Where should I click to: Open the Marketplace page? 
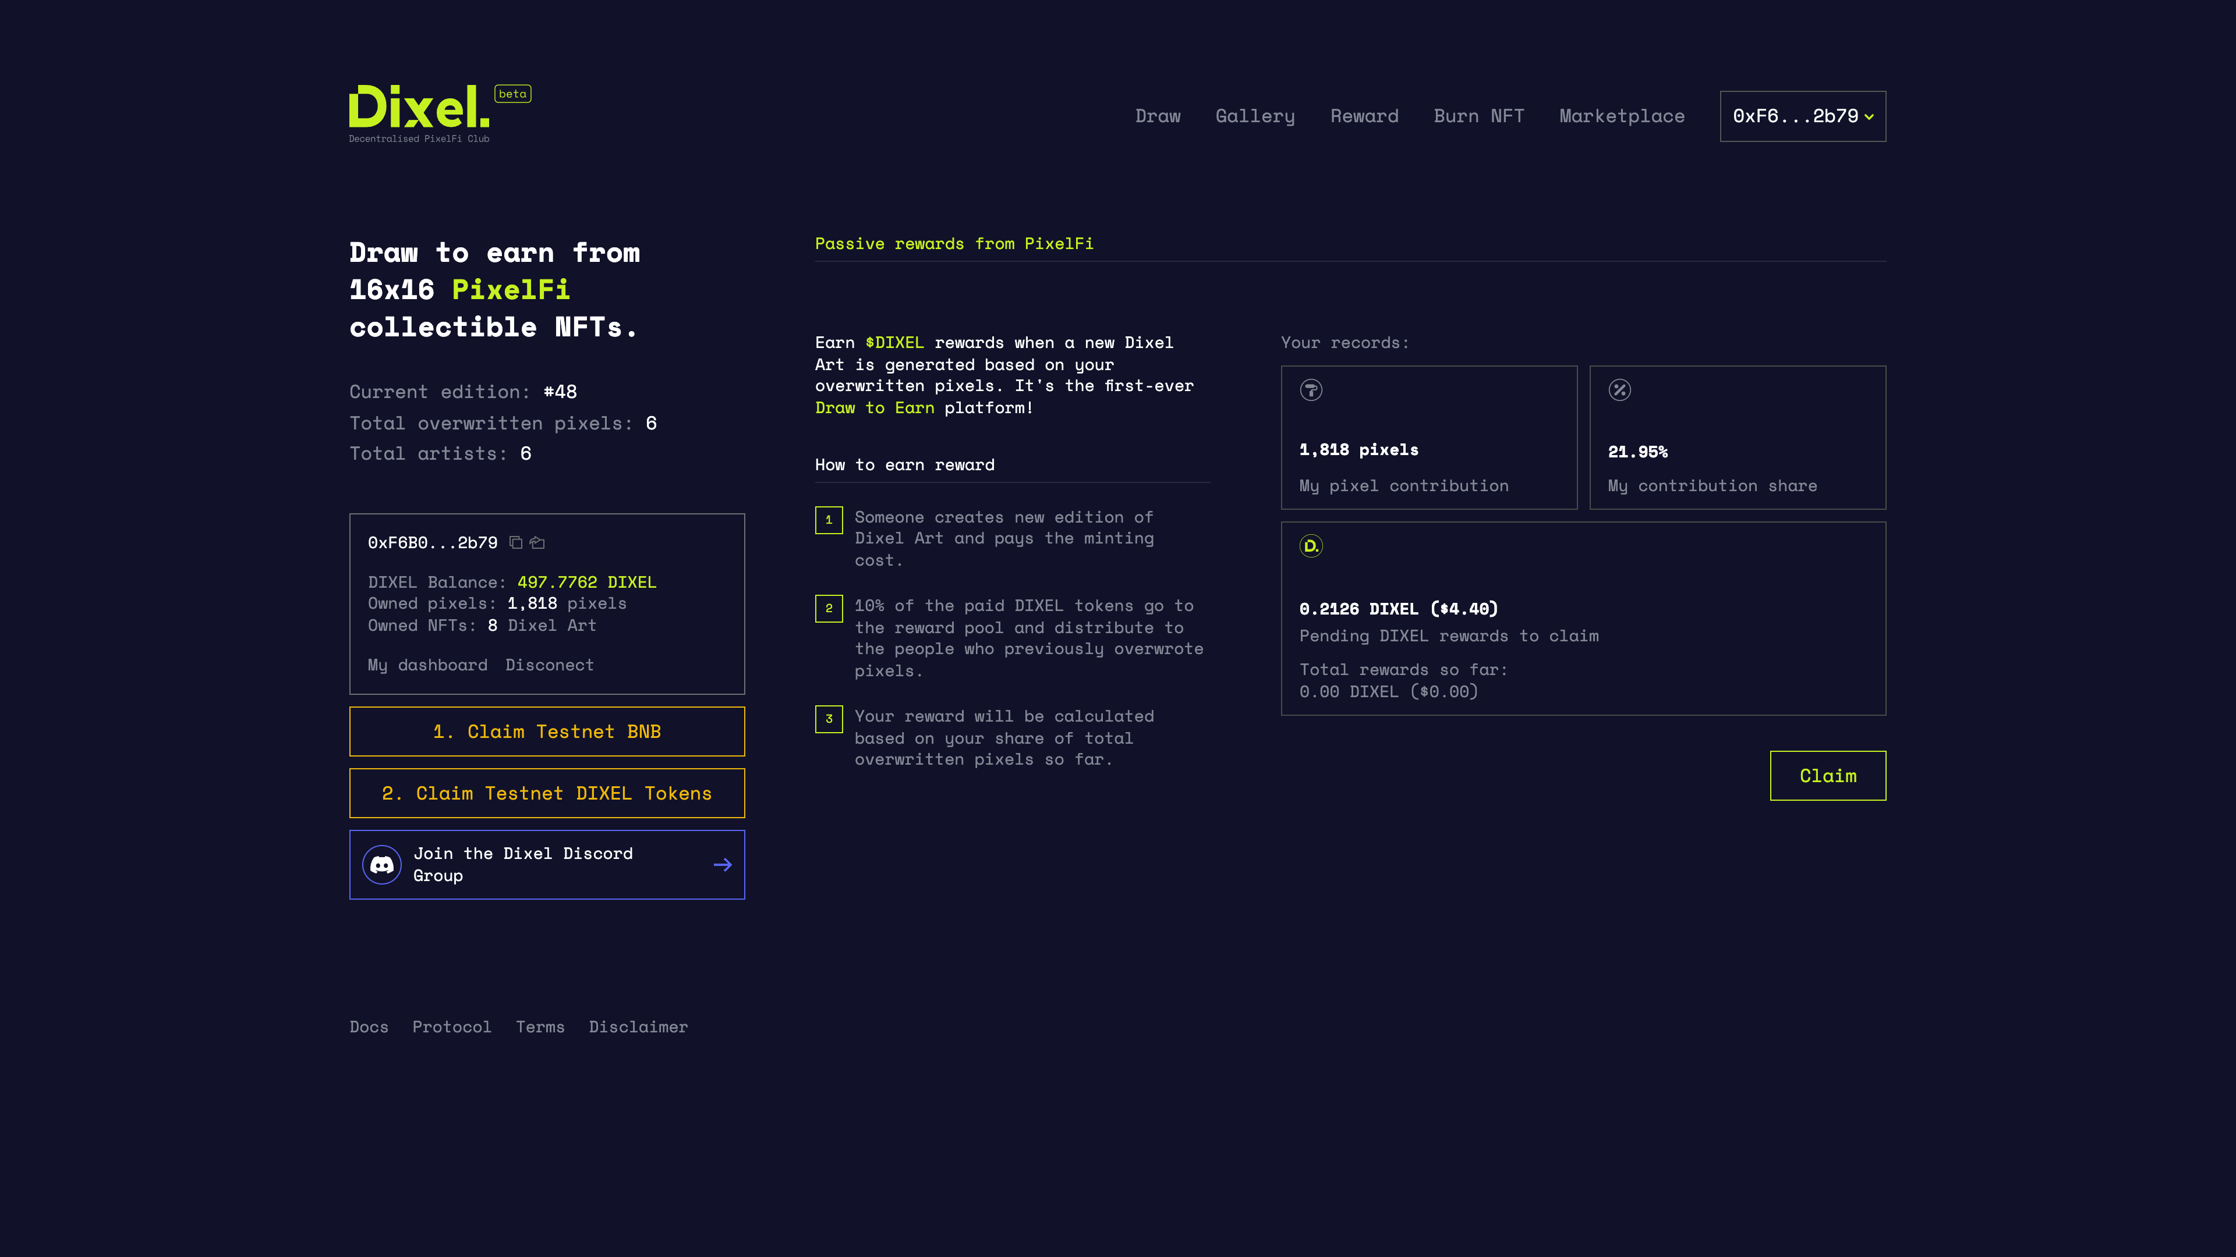pos(1622,116)
